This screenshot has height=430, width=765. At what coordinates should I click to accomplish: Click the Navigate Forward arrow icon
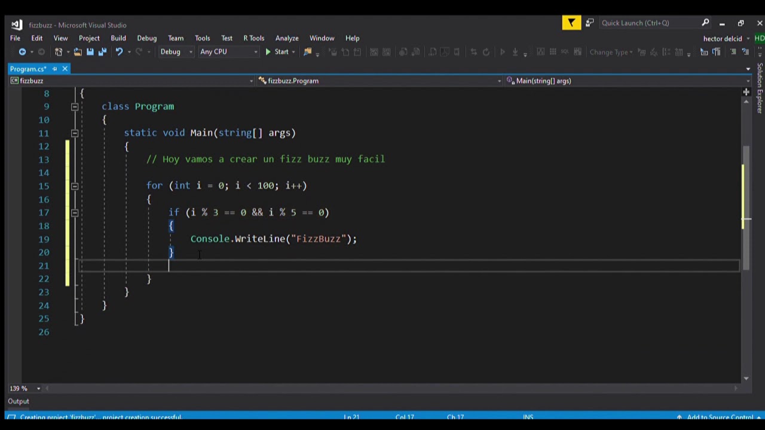[x=41, y=52]
